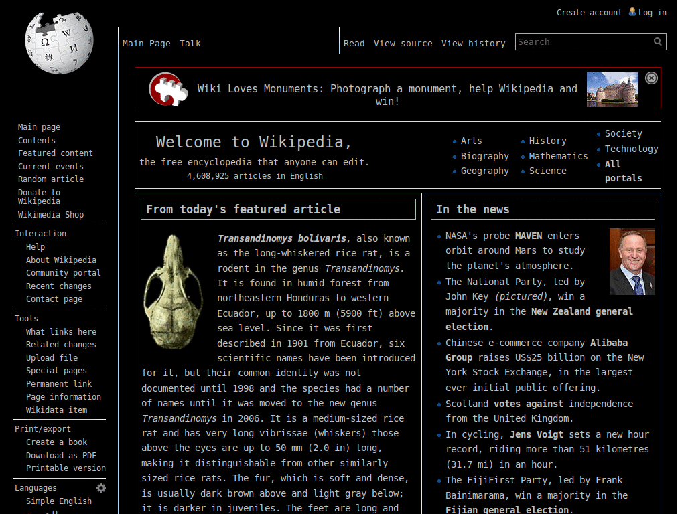
Task: Open the Fijian general election link
Action: pos(507,509)
